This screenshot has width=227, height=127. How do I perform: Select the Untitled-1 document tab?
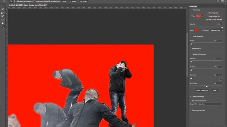(28, 5)
